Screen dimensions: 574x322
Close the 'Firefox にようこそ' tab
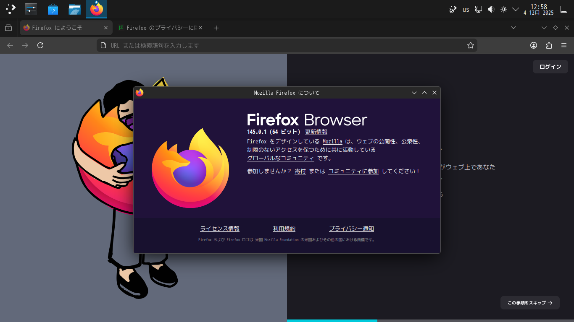(x=106, y=28)
